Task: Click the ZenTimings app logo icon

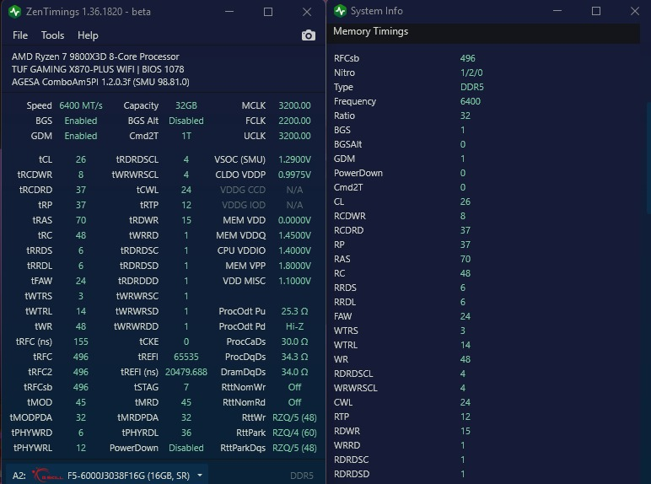Action: 14,12
